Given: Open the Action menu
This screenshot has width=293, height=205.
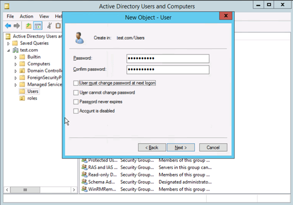Looking at the screenshot, I should pos(26,16).
